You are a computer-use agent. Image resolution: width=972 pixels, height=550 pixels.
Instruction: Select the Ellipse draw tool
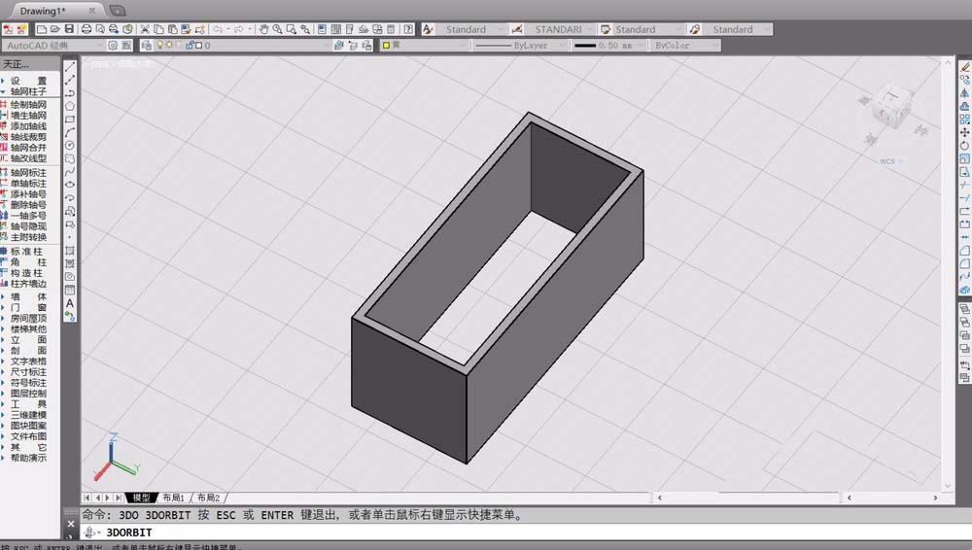[x=70, y=185]
